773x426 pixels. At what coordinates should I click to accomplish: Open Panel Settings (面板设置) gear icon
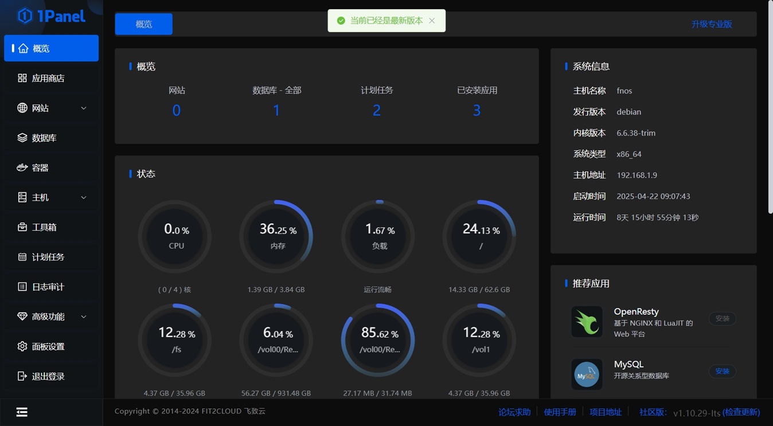[x=22, y=346]
